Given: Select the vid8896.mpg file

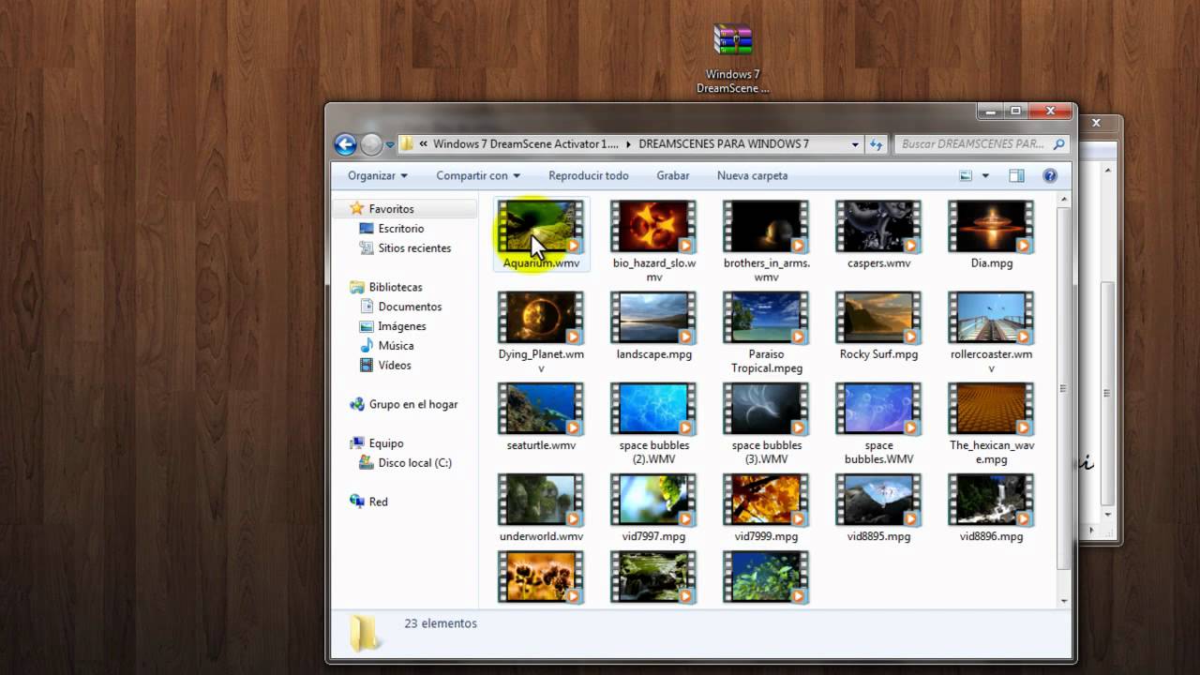Looking at the screenshot, I should 991,507.
